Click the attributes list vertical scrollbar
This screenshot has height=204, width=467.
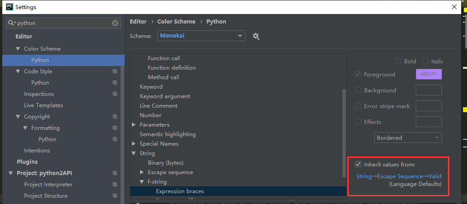coord(344,133)
